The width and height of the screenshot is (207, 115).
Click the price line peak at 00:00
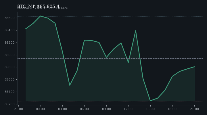[41, 16]
